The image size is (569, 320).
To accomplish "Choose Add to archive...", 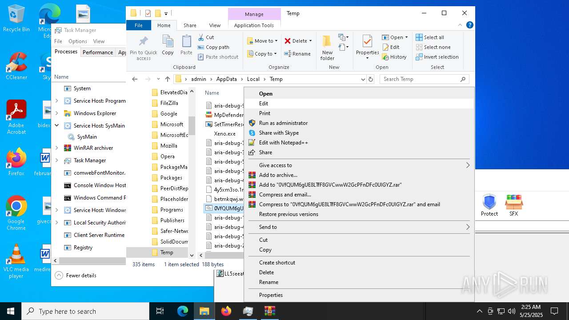I will click(x=360, y=175).
